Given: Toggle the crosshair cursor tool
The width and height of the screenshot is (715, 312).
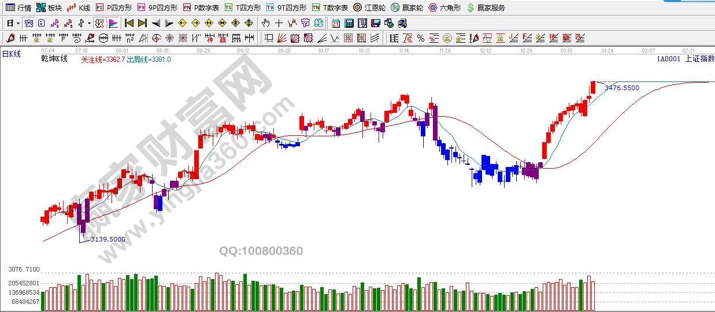Looking at the screenshot, I should (x=279, y=23).
